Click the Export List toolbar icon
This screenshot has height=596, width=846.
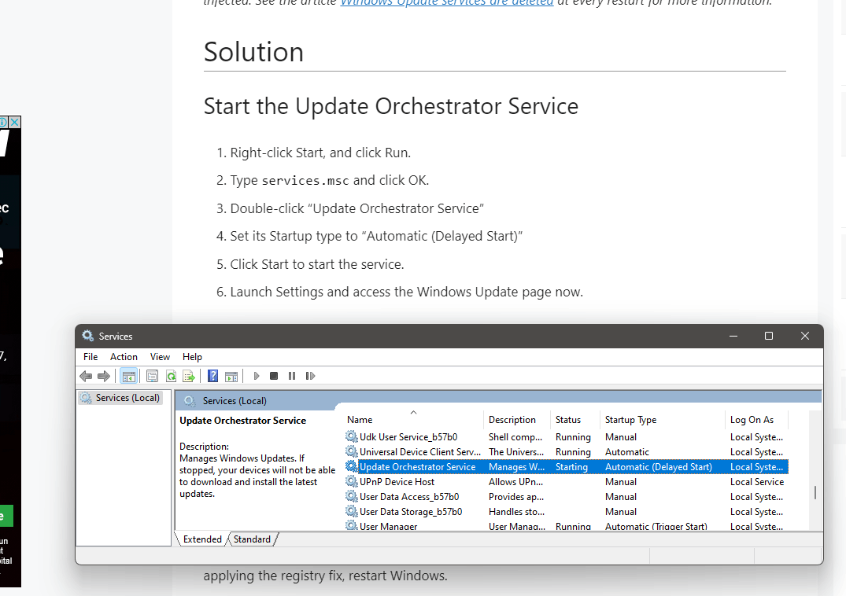point(189,376)
